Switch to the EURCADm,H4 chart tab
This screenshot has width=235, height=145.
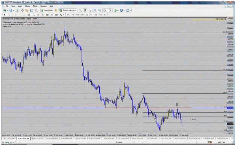tap(38, 138)
